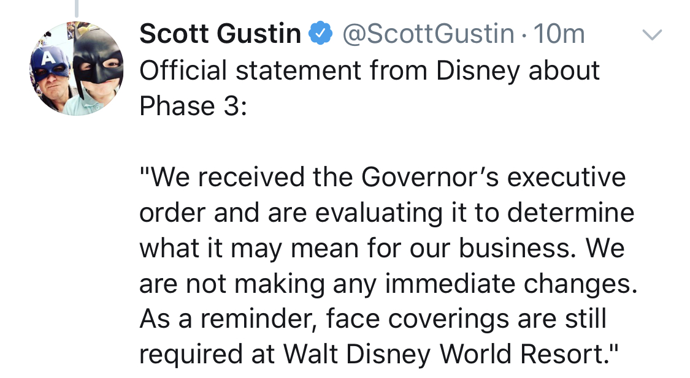Screen dimensions: 690x378
Task: Click the thread connector line above avatar
Action: point(77,8)
